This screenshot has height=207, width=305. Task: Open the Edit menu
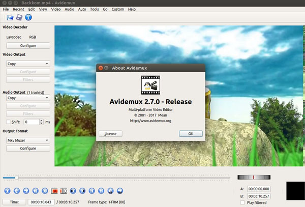32,9
